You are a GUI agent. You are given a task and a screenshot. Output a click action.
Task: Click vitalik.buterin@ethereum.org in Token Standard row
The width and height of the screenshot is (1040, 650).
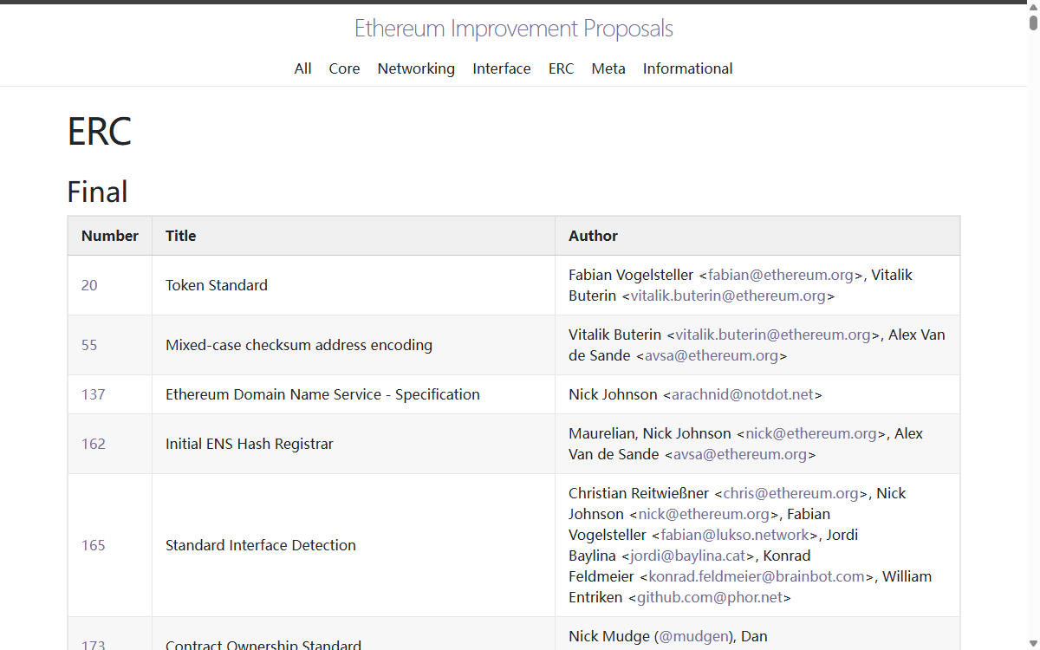728,296
